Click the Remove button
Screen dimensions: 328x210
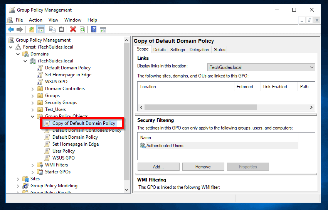[x=203, y=167]
